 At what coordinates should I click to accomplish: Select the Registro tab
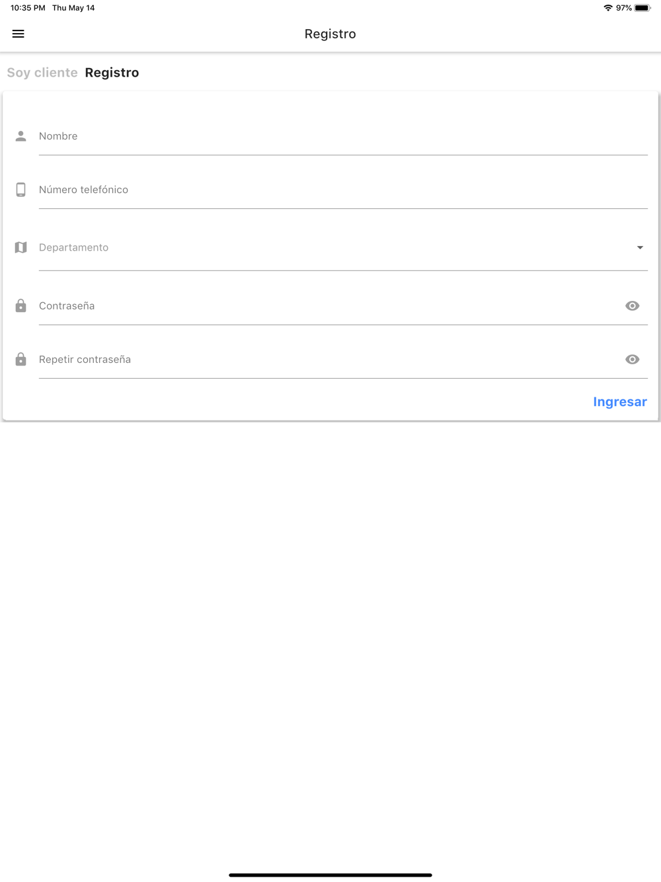112,73
